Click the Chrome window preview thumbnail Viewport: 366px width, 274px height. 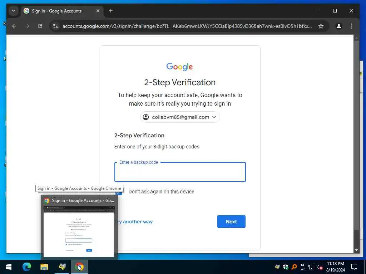[79, 232]
